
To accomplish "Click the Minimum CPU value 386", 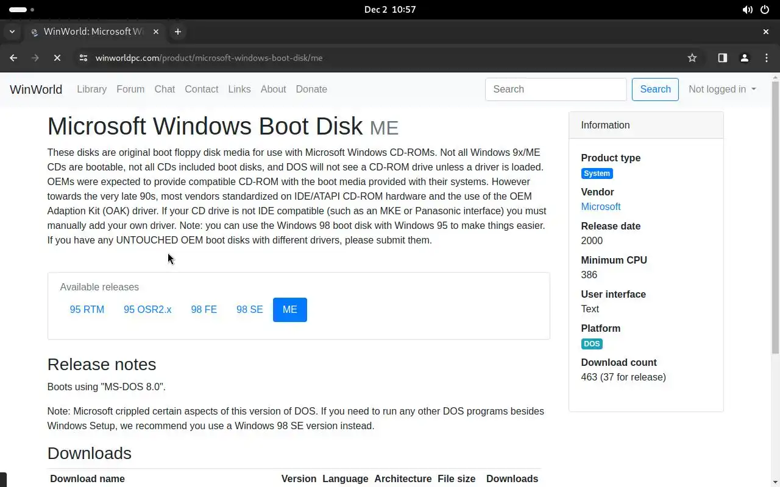I will pyautogui.click(x=589, y=275).
